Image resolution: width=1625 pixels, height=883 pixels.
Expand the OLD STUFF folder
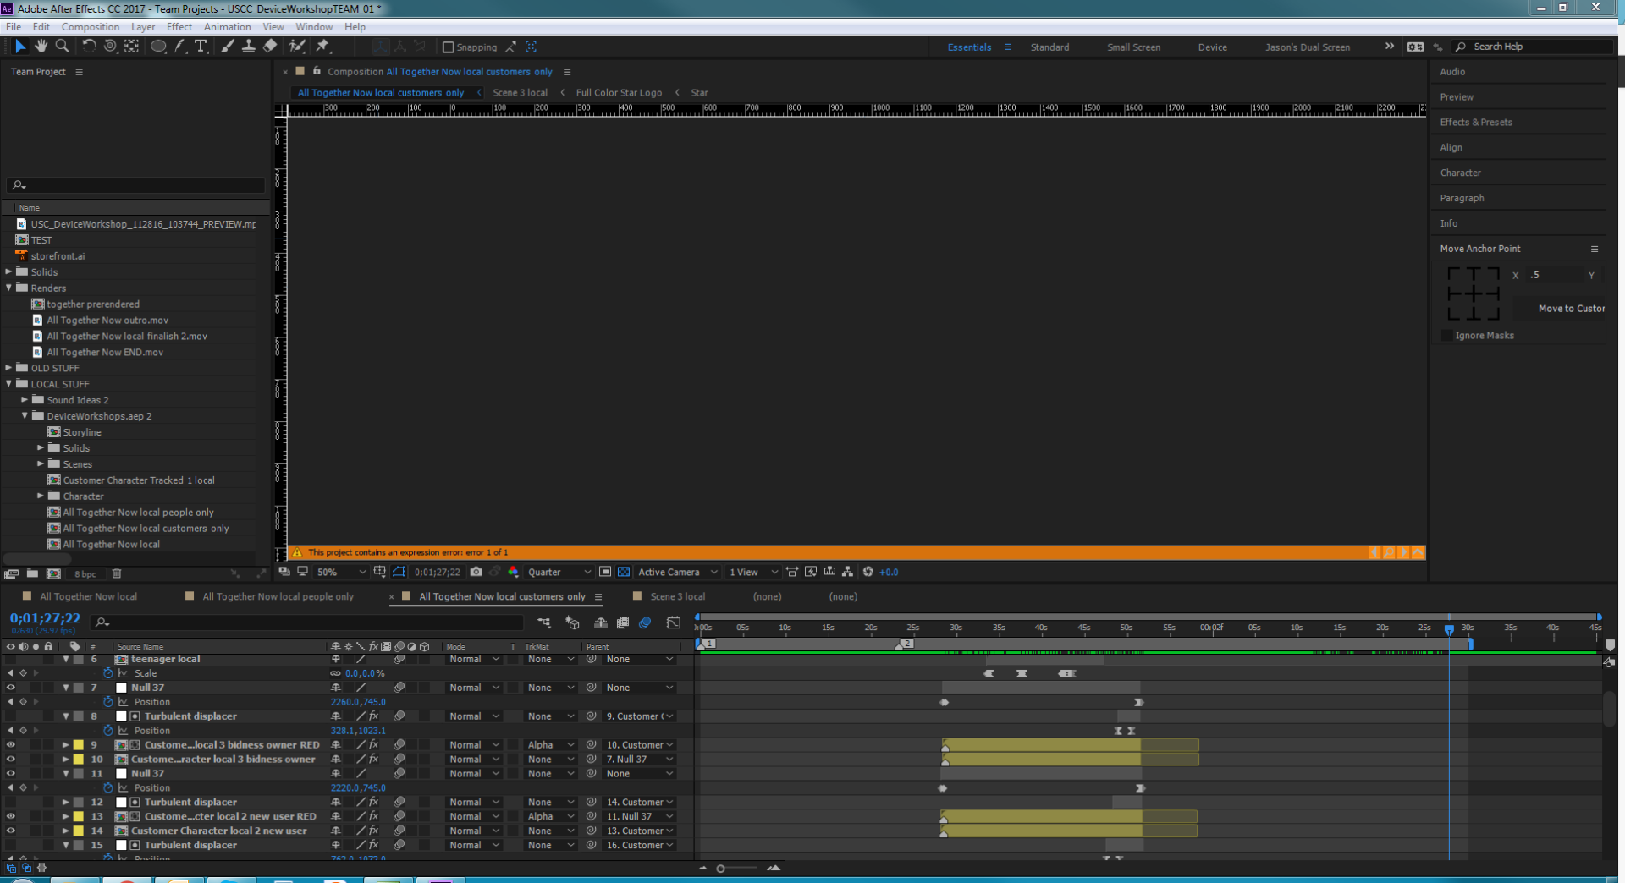click(9, 368)
